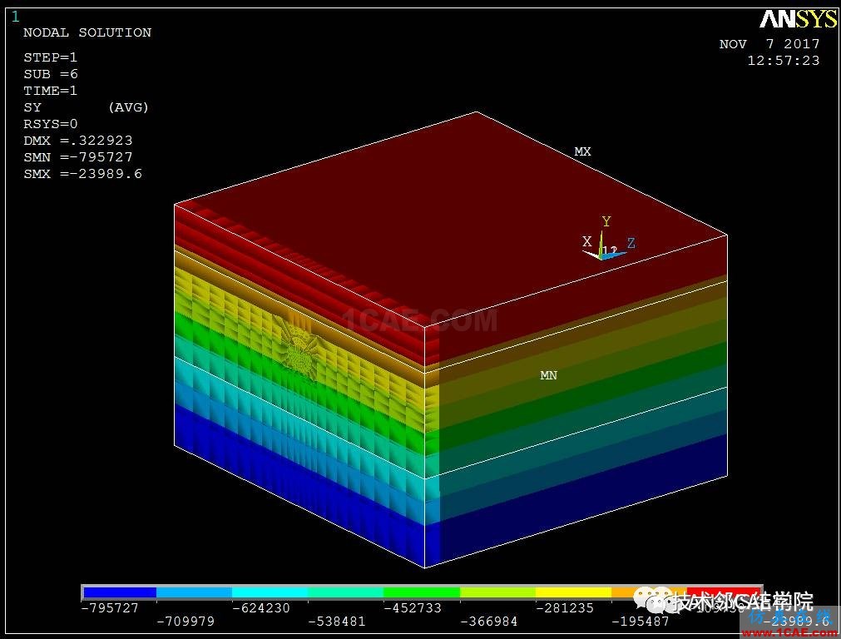
Task: Click the 12:57:23 time stamp
Action: (x=784, y=61)
